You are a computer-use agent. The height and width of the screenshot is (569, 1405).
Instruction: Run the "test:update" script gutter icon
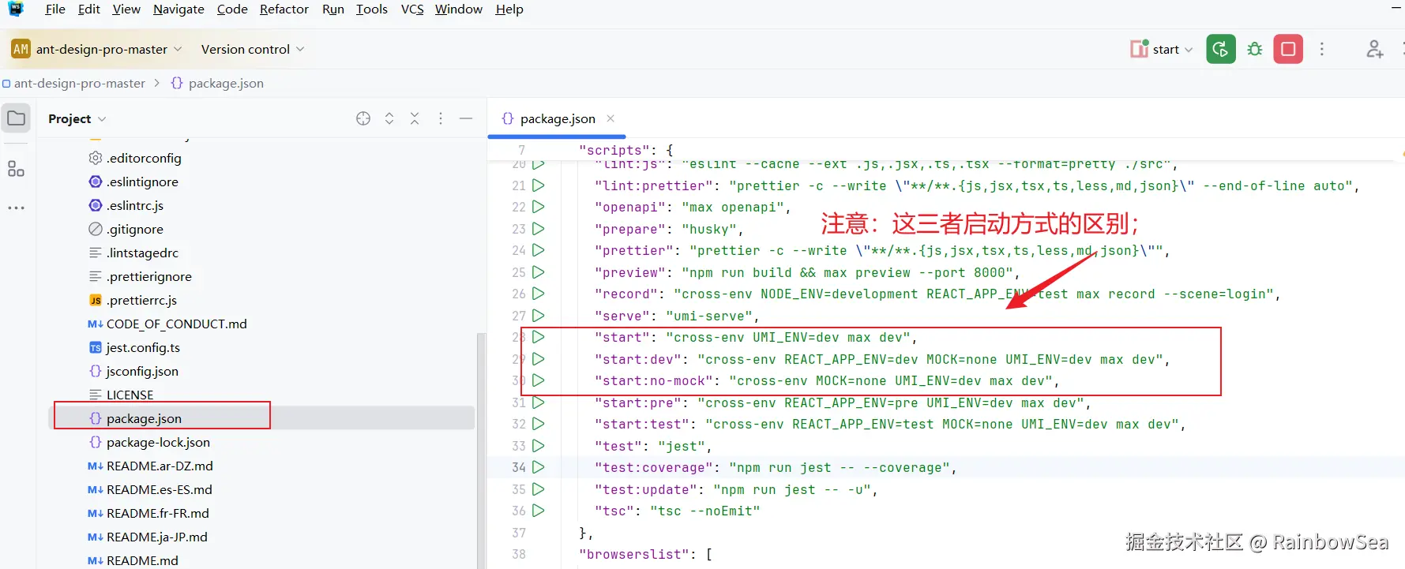coord(539,489)
